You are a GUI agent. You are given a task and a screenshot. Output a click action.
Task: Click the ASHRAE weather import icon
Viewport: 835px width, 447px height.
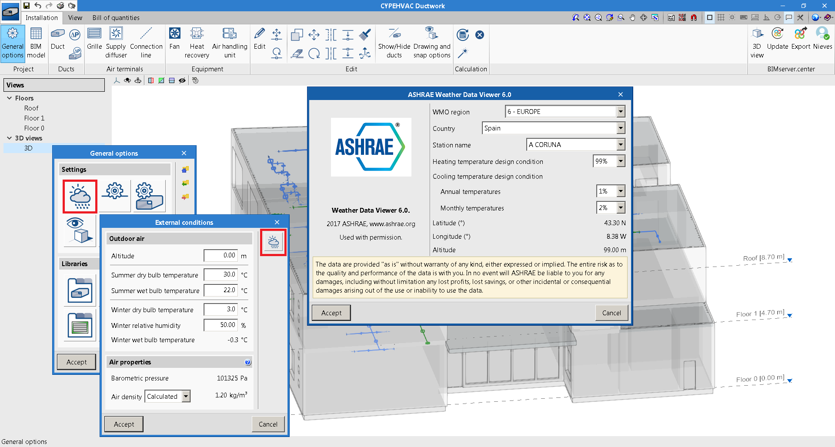pos(274,242)
